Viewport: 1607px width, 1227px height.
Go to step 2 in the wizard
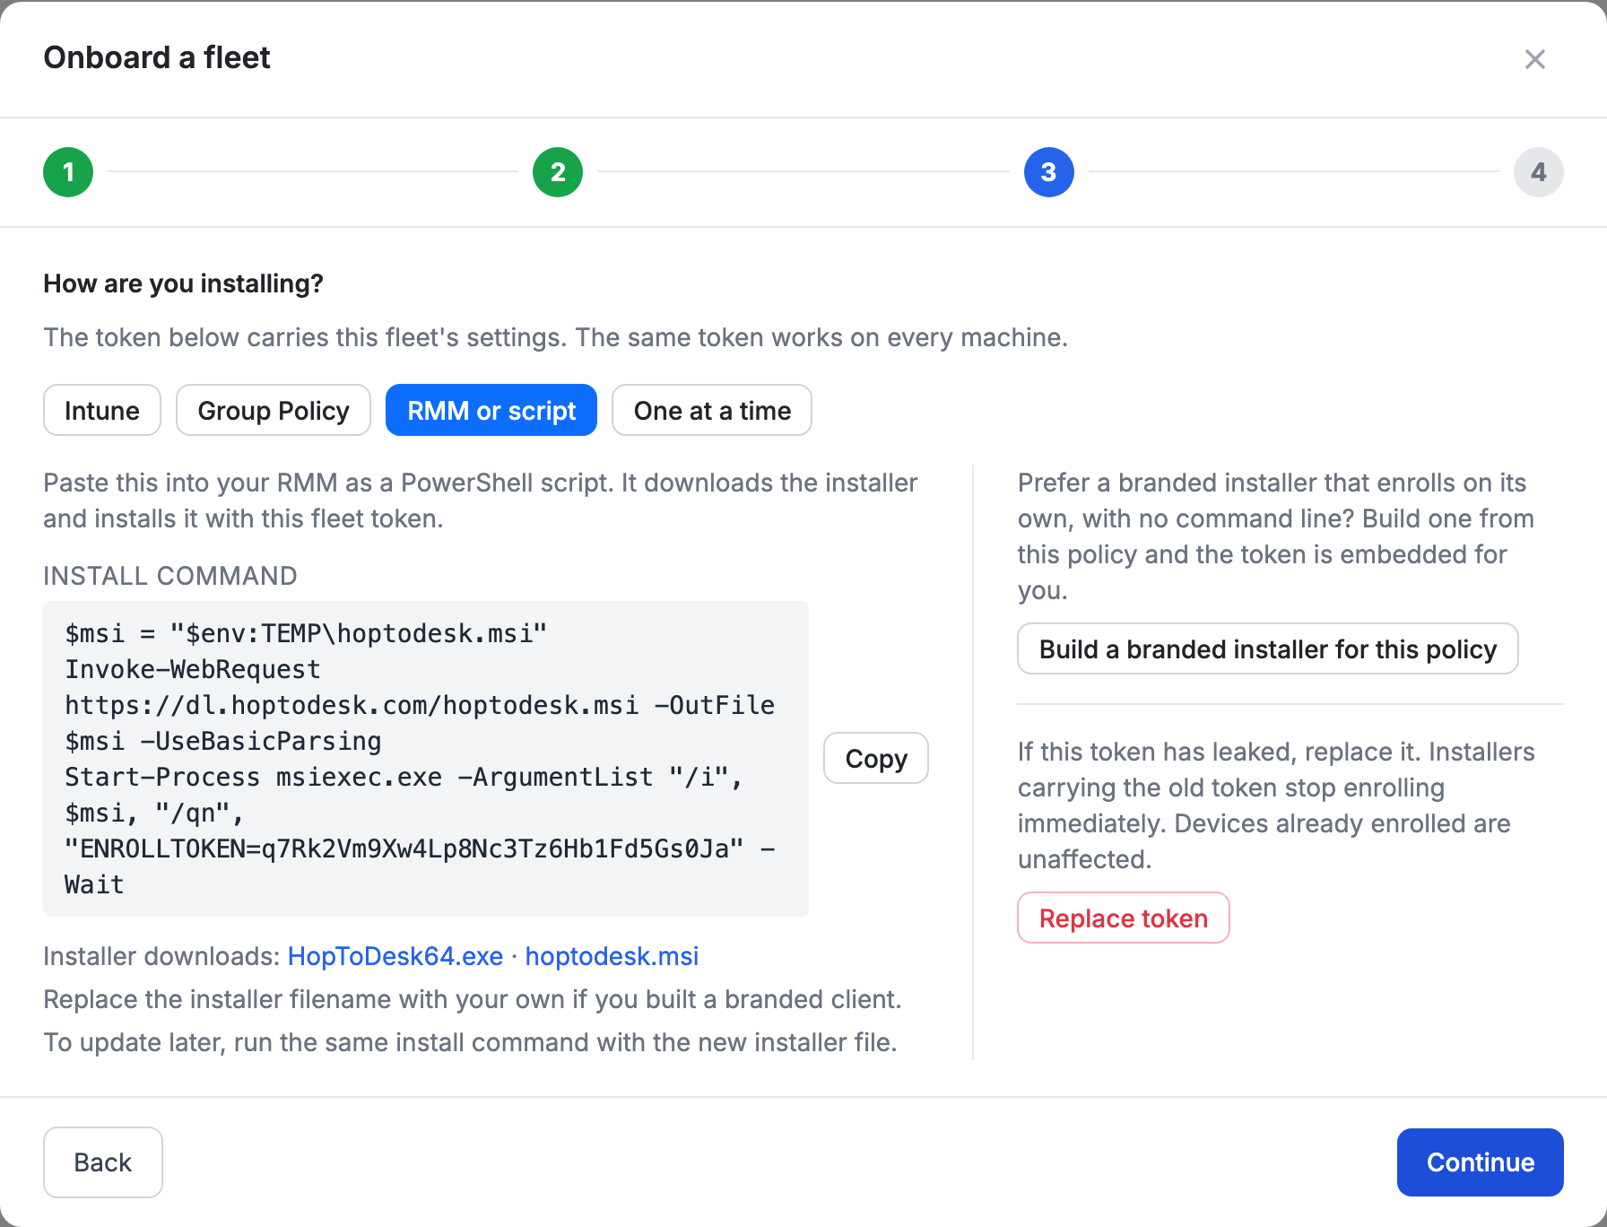[x=558, y=172]
